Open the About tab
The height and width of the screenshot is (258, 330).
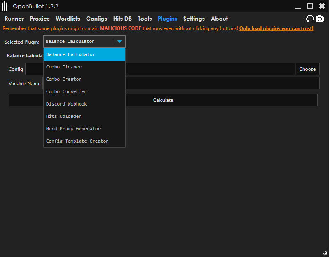pos(219,19)
